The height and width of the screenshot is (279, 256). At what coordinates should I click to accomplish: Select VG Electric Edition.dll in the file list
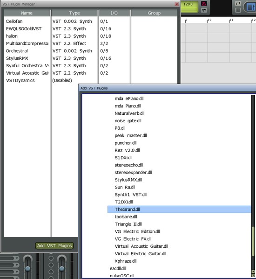[x=137, y=231]
